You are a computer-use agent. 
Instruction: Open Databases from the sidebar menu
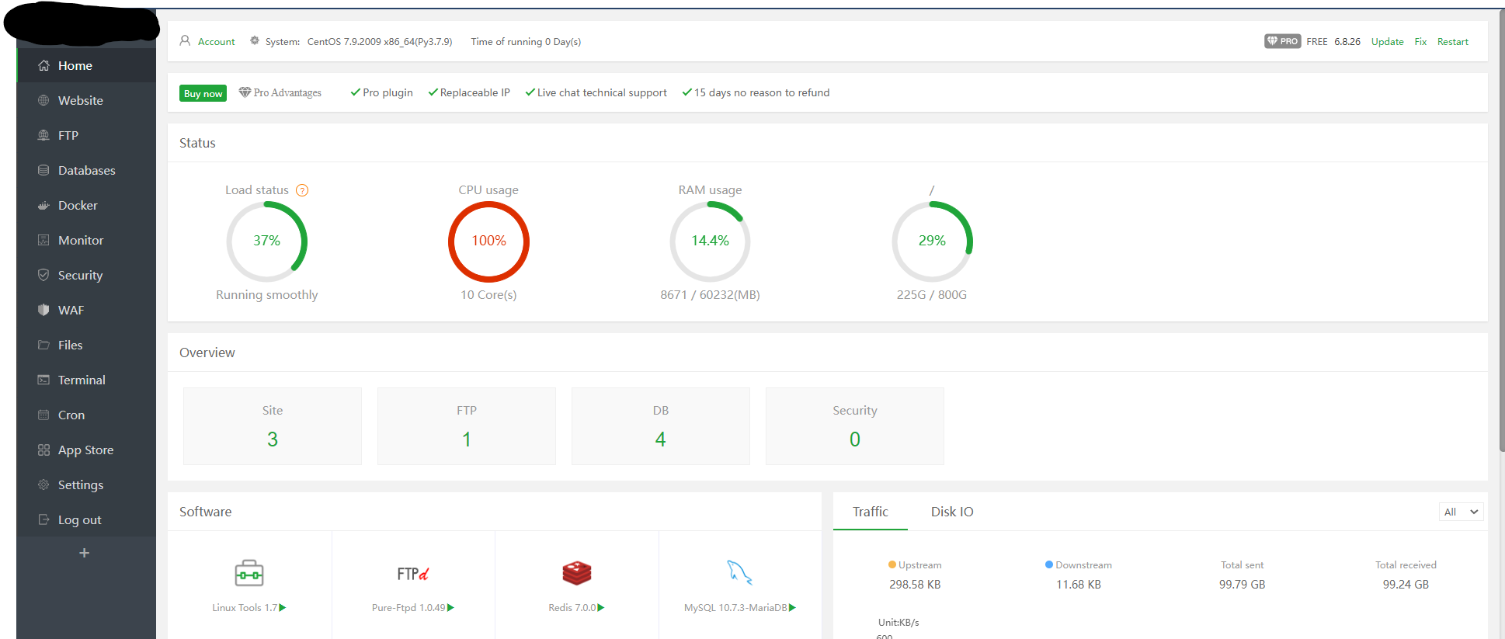(x=86, y=171)
